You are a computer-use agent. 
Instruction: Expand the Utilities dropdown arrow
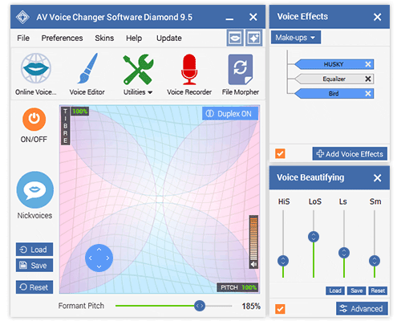pyautogui.click(x=150, y=92)
